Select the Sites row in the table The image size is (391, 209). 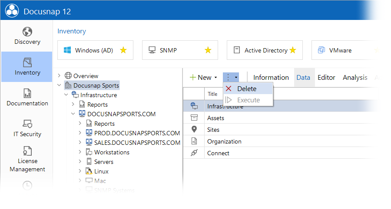(281, 129)
